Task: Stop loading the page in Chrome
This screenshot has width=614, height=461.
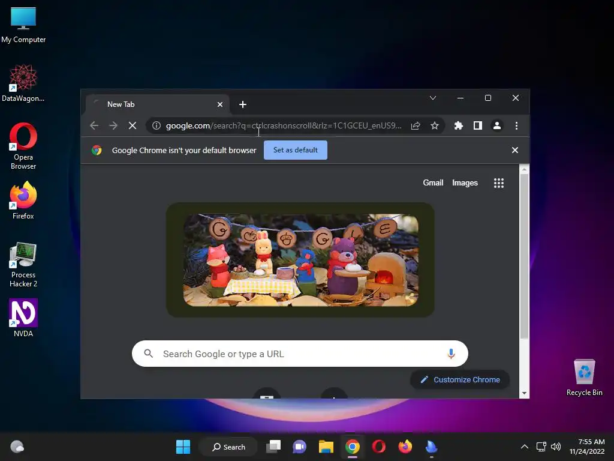Action: point(133,125)
